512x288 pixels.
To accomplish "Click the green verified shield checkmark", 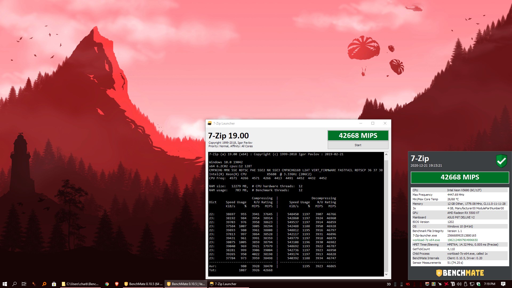I will pos(501,161).
